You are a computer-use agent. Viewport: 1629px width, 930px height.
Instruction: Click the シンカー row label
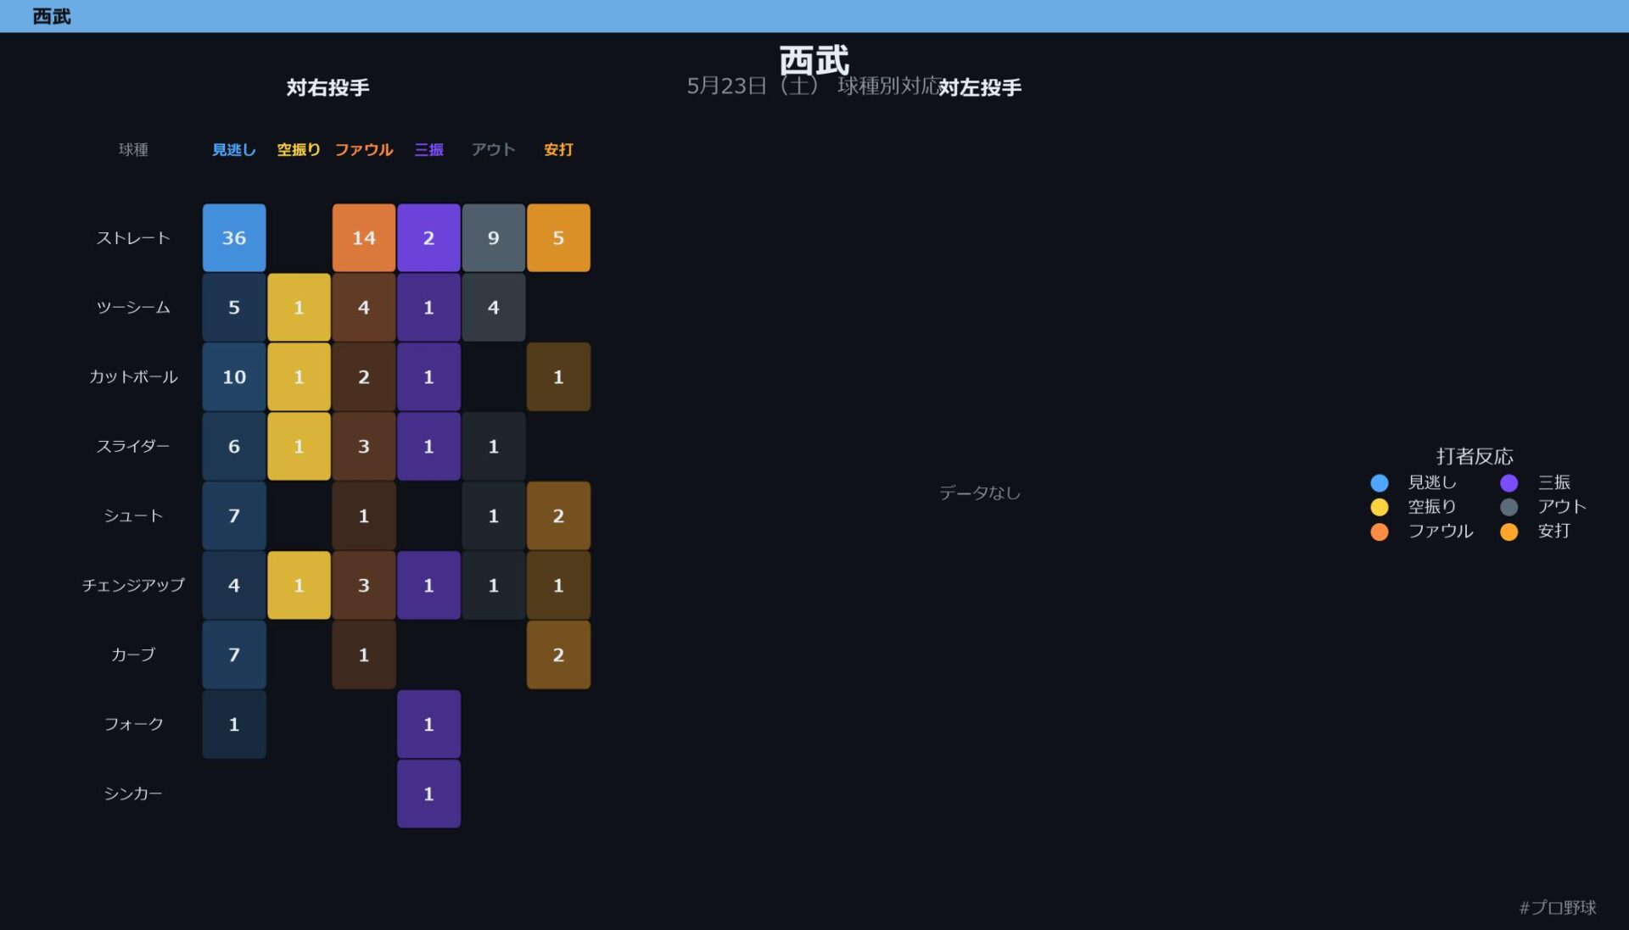click(133, 794)
